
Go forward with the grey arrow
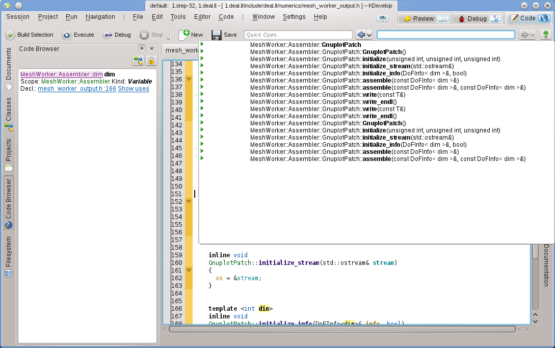(x=524, y=35)
